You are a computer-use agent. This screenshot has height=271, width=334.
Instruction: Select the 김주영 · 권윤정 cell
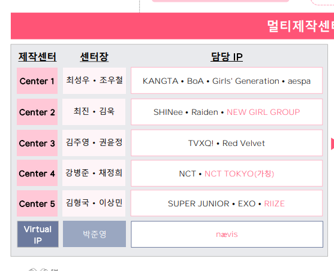94,143
